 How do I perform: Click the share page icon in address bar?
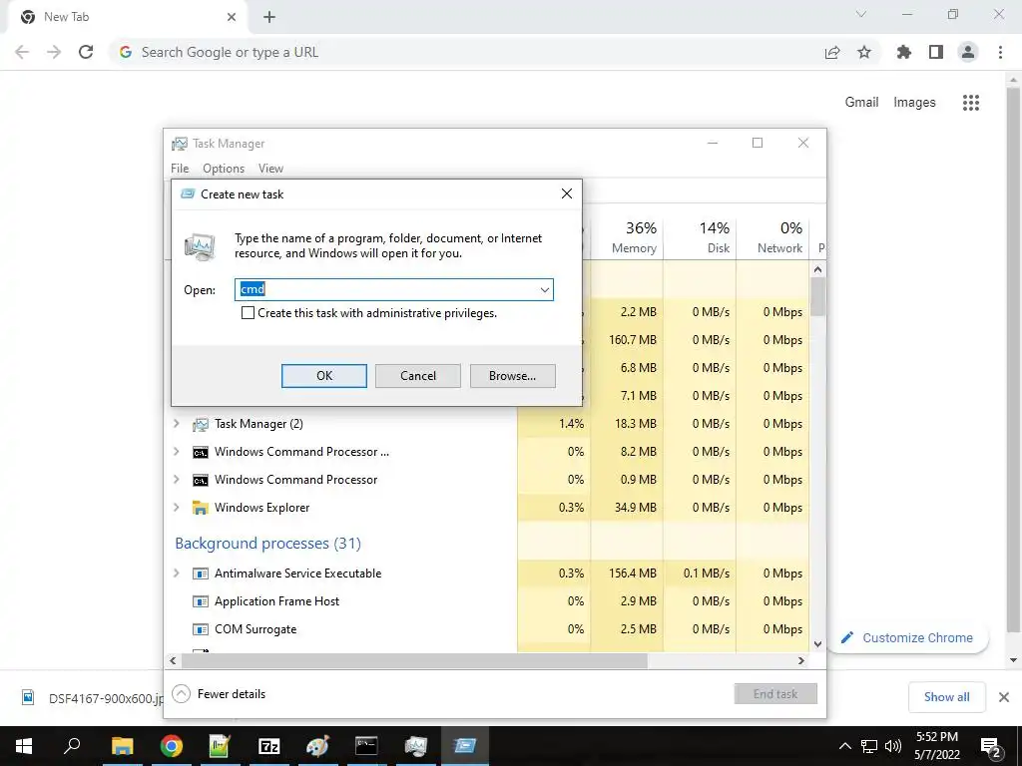point(832,53)
